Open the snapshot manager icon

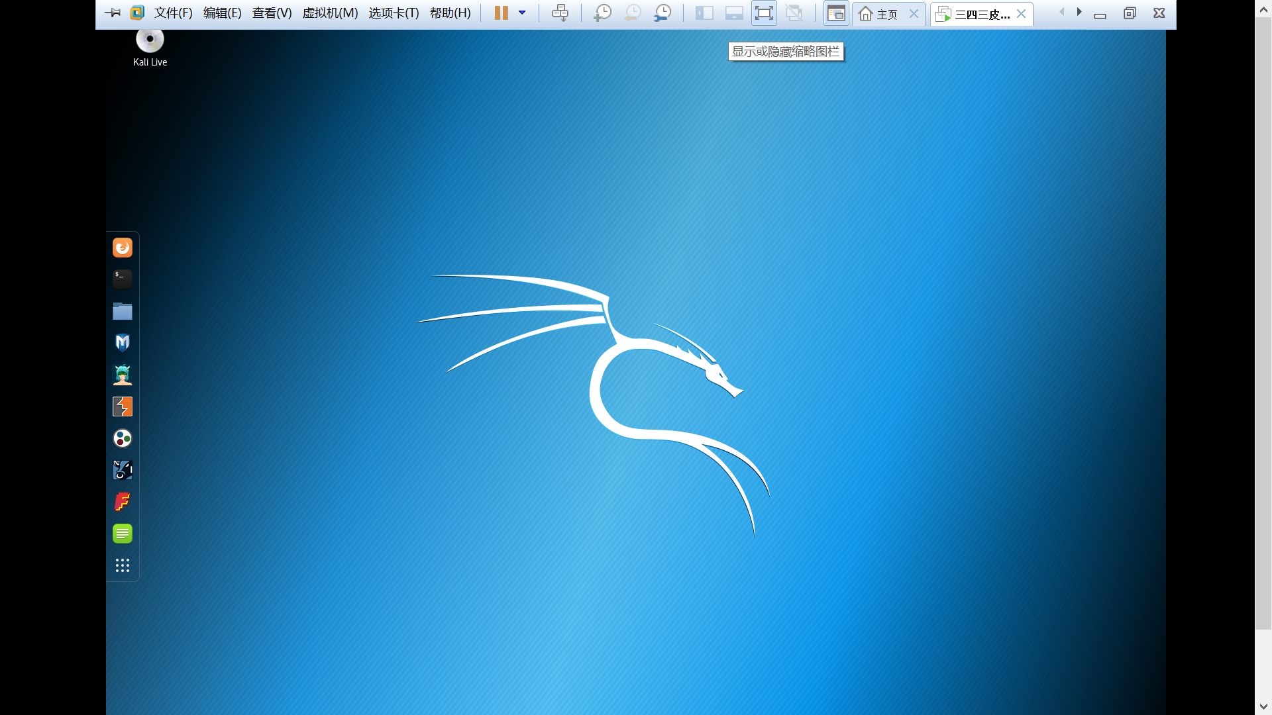(x=662, y=13)
